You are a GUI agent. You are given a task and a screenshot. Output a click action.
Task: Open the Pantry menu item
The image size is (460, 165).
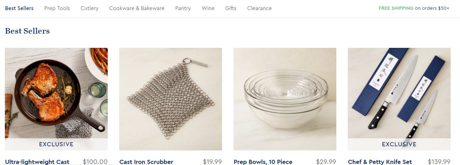pos(183,8)
